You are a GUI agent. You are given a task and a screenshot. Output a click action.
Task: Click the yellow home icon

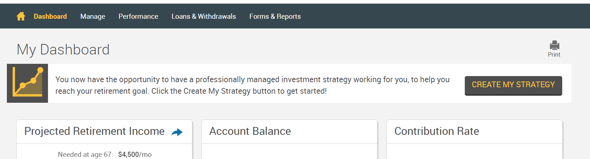[21, 16]
